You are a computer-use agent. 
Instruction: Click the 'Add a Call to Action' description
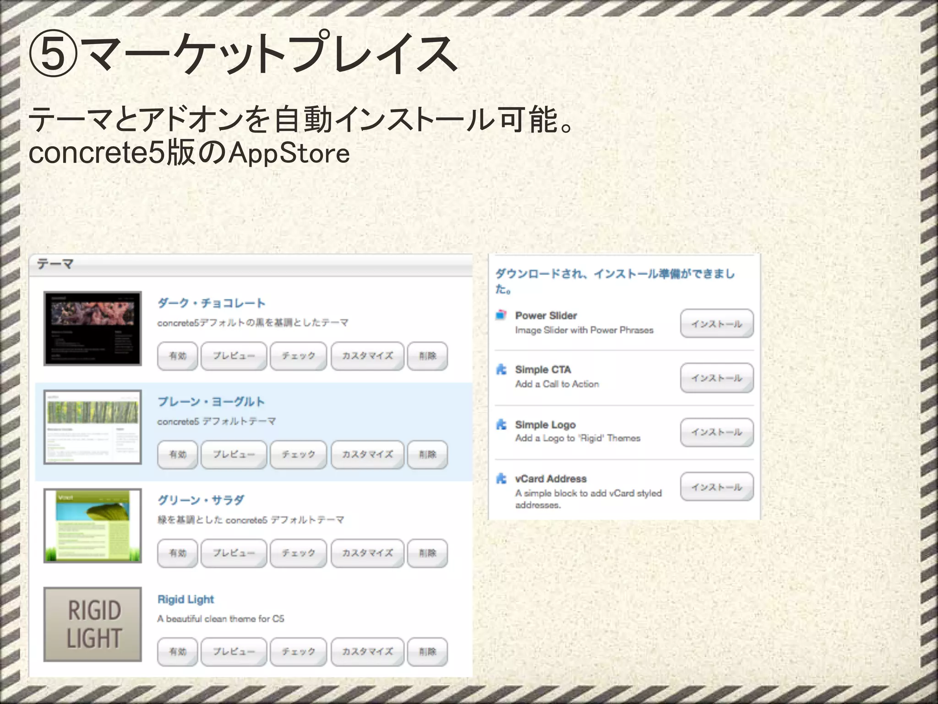557,384
